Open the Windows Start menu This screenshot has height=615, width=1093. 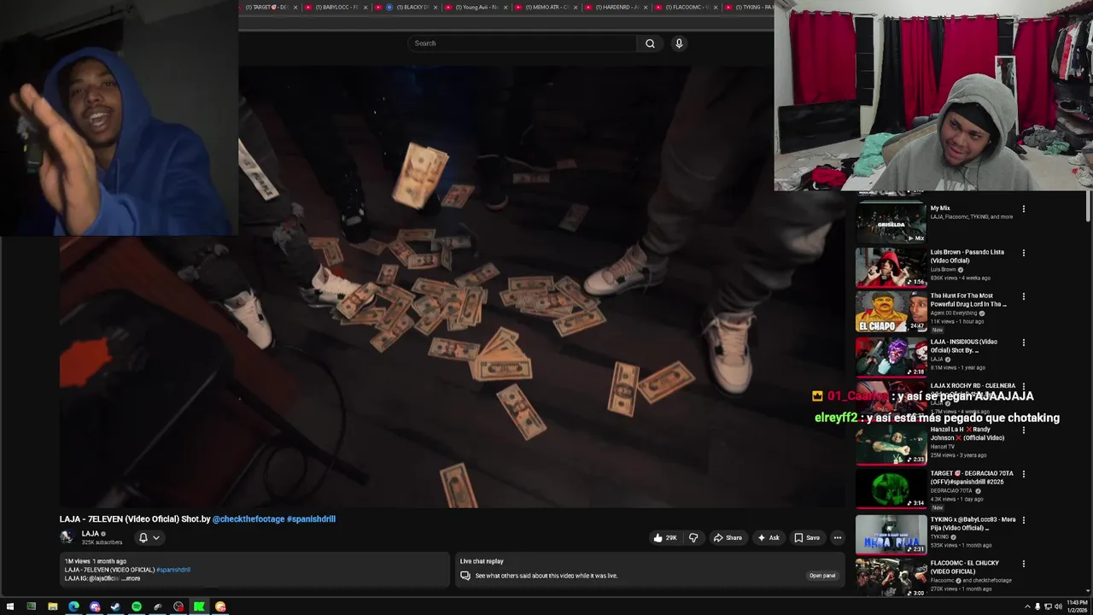(x=10, y=606)
